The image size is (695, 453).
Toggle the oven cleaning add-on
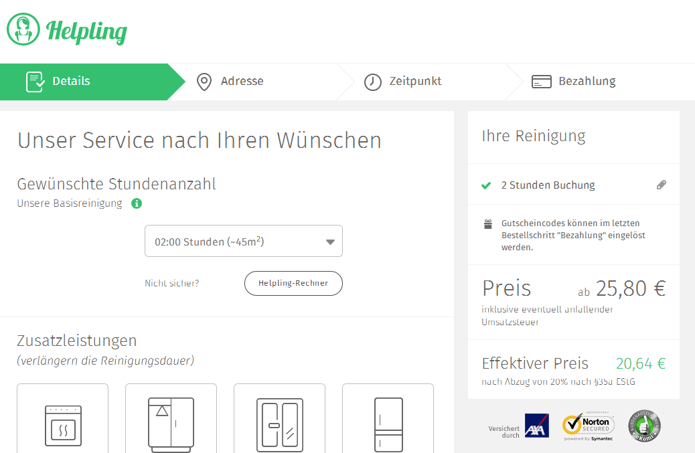click(62, 422)
